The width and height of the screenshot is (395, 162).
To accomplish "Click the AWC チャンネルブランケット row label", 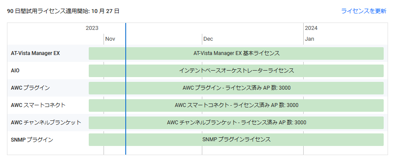I will [x=46, y=123].
